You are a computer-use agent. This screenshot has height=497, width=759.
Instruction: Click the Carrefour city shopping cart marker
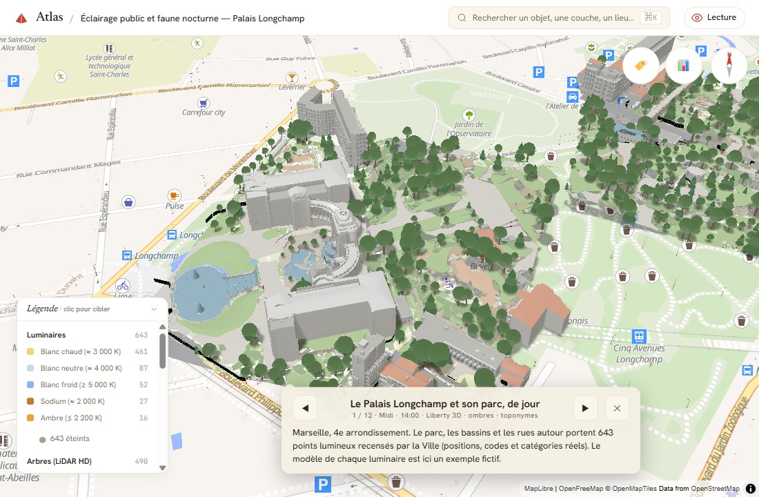[204, 103]
